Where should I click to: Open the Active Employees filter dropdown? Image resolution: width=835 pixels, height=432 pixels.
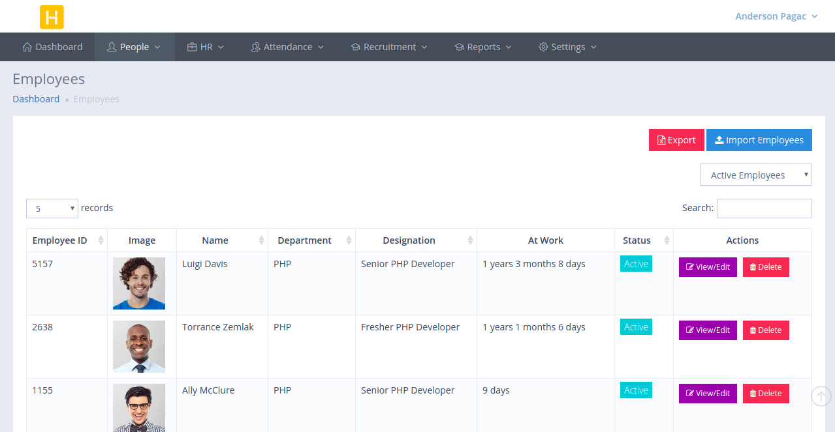tap(755, 175)
